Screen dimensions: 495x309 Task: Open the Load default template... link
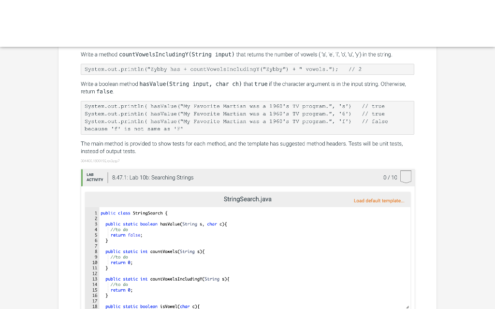[x=379, y=200]
